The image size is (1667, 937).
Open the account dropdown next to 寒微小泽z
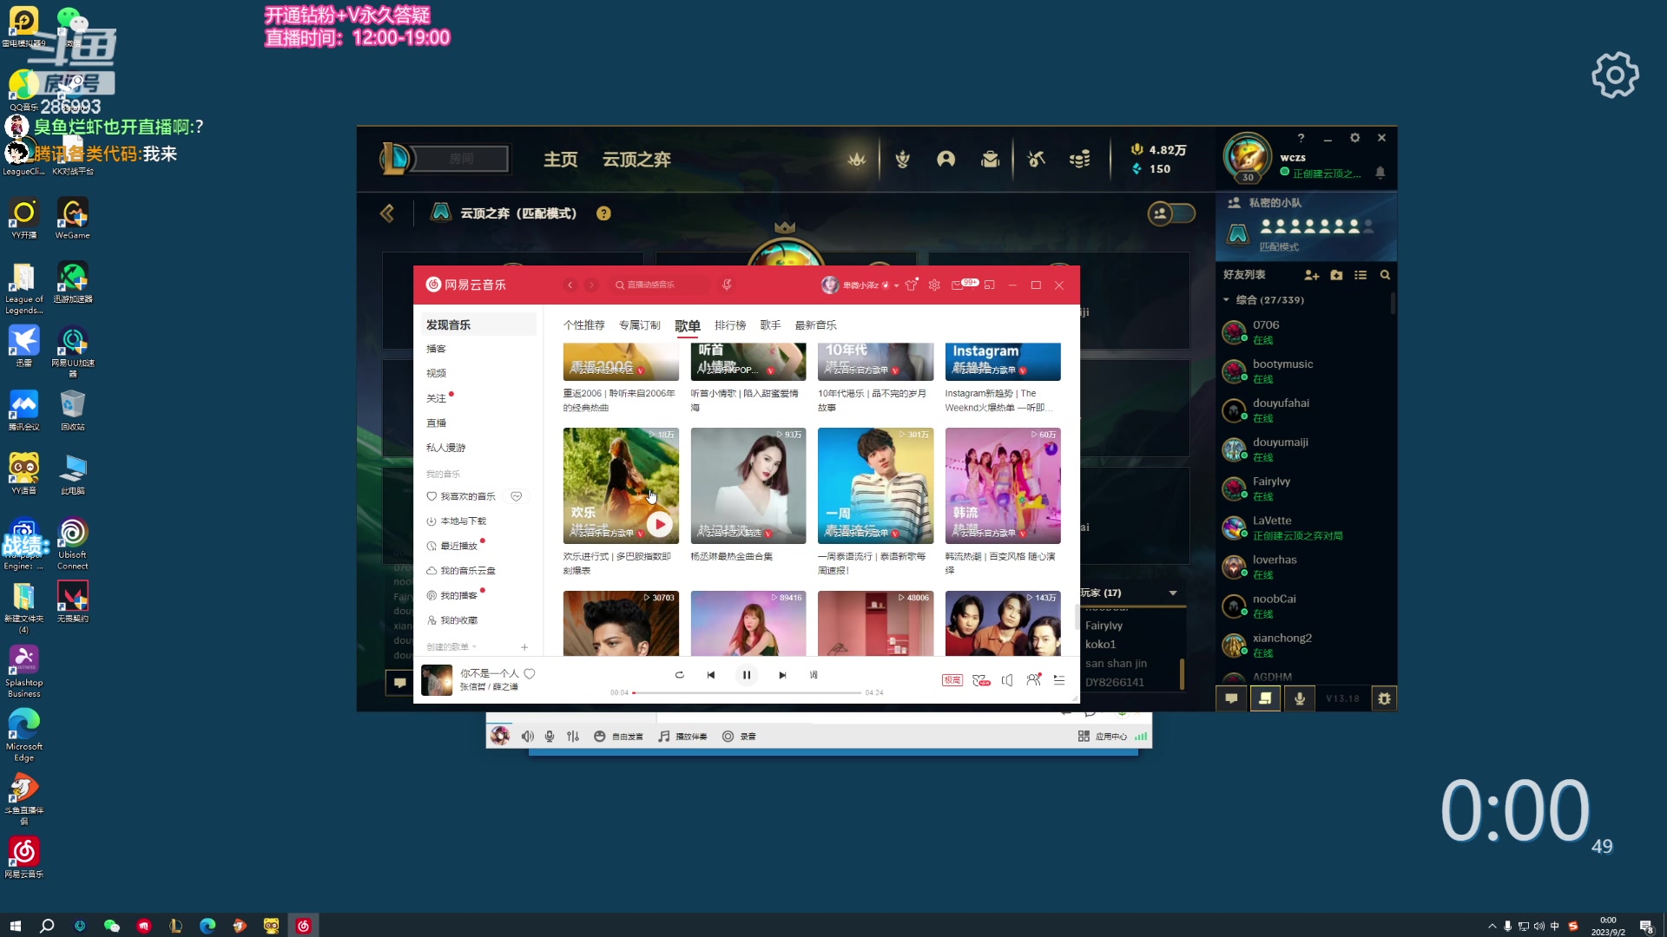coord(897,285)
